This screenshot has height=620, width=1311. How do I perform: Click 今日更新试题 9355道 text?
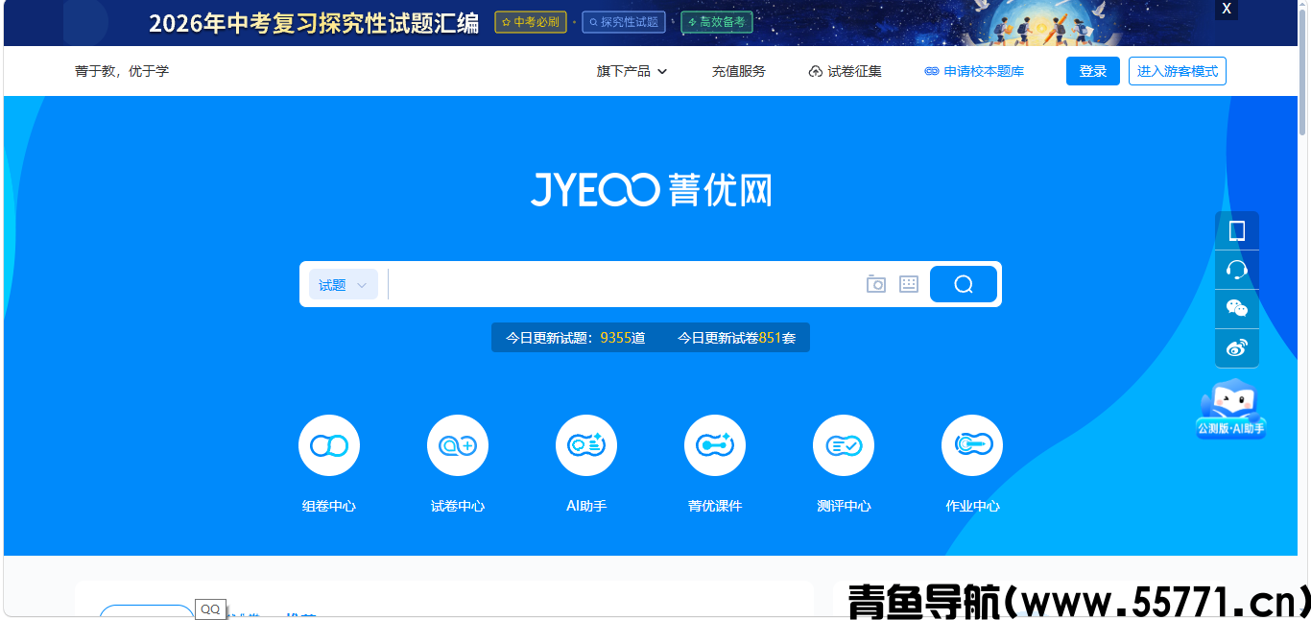pyautogui.click(x=575, y=338)
